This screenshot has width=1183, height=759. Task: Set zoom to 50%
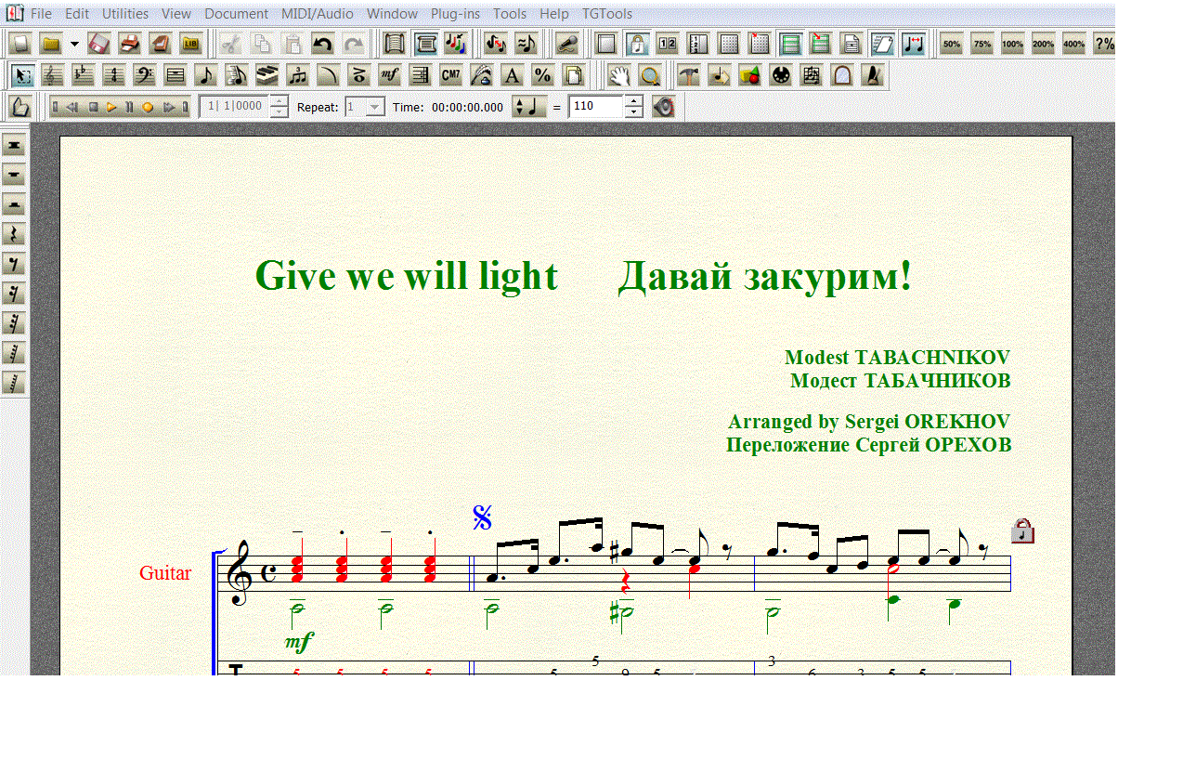pyautogui.click(x=952, y=44)
